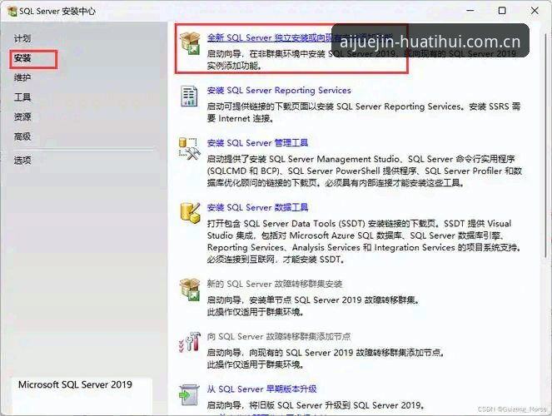Click the Reporting Services report icon

click(x=189, y=96)
